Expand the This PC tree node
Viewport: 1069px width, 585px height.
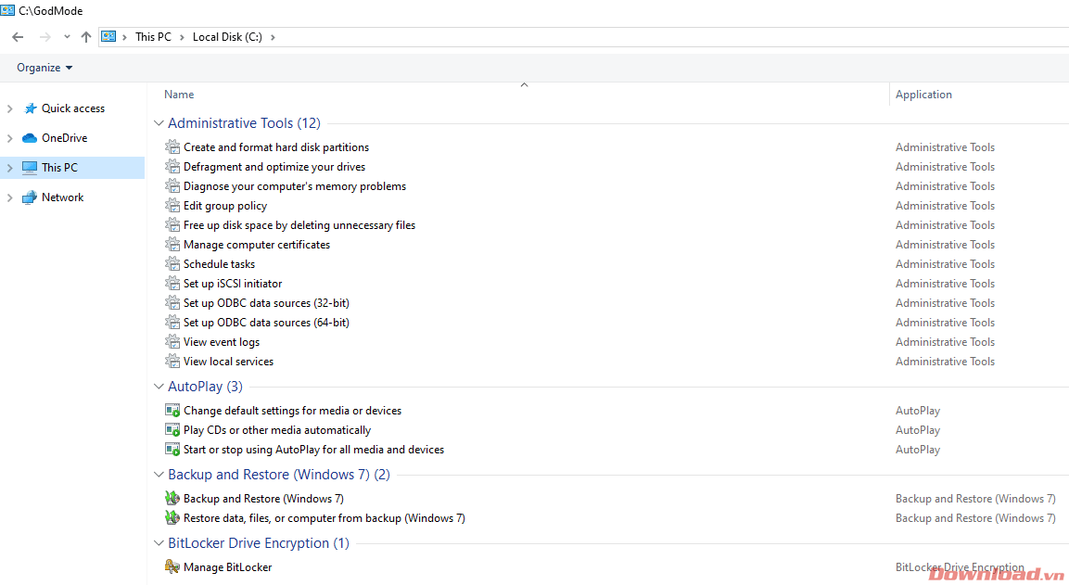pos(10,168)
